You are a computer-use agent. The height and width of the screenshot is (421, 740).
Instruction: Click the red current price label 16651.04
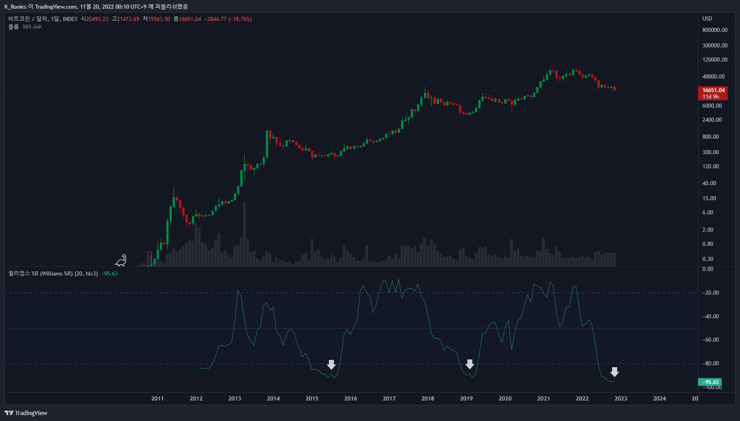coord(714,90)
